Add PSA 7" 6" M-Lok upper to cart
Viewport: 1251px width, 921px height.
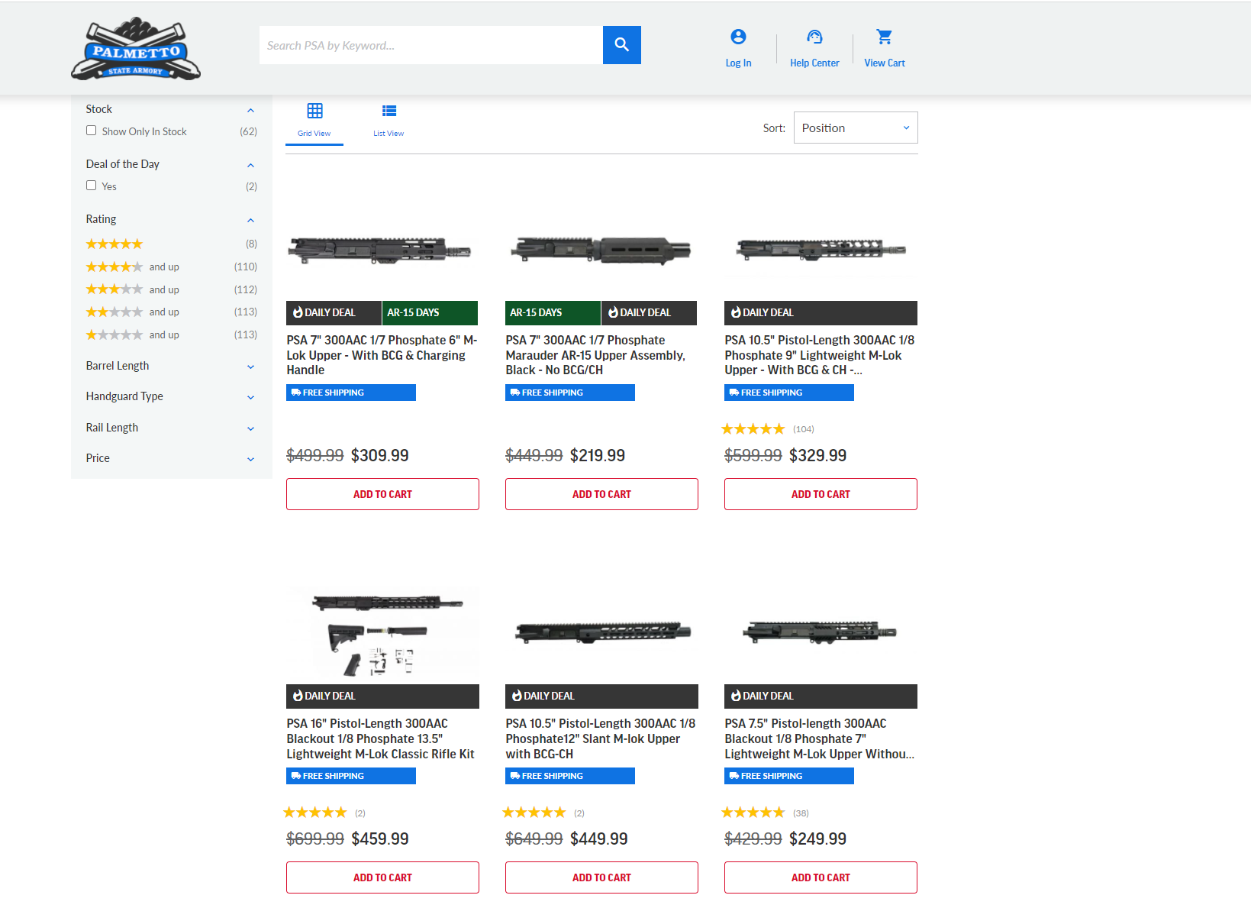click(x=382, y=494)
